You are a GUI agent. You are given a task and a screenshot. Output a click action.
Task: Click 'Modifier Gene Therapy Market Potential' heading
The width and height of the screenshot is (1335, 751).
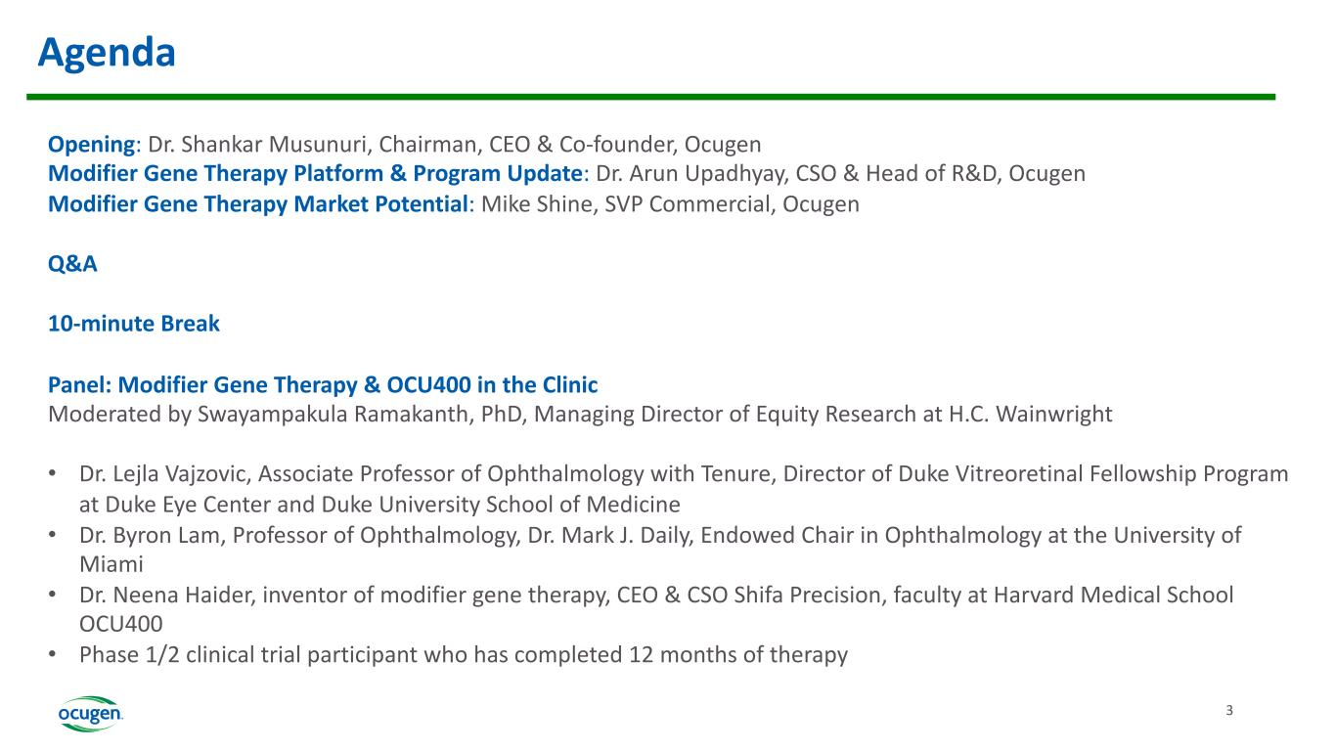[x=258, y=204]
